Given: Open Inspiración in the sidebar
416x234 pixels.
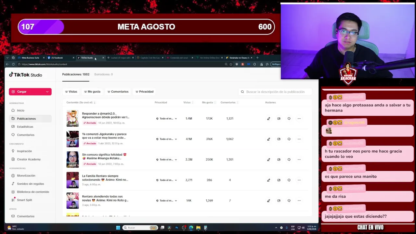Looking at the screenshot, I should pyautogui.click(x=30, y=151).
